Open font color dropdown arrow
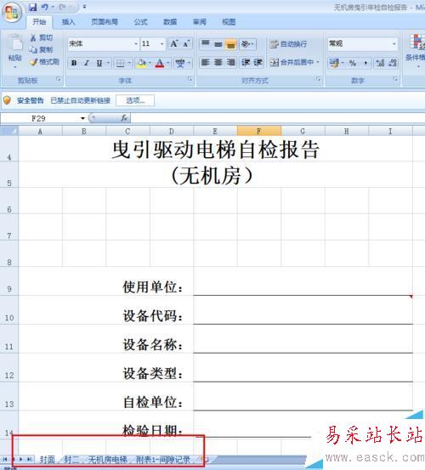This screenshot has height=470, width=425. click(x=168, y=63)
